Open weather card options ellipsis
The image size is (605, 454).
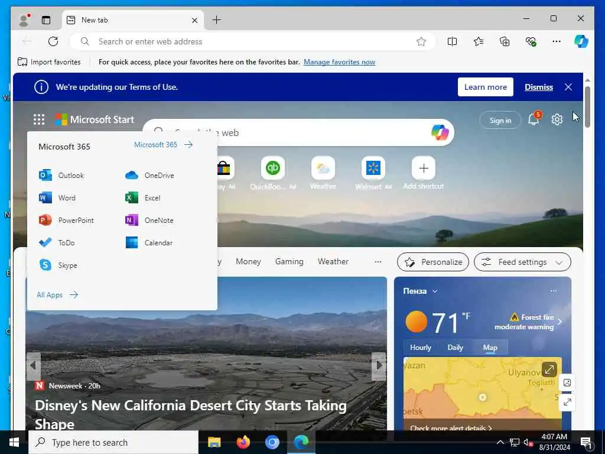[553, 291]
